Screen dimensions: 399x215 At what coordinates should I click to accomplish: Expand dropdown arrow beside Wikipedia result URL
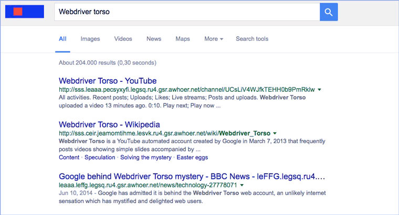pos(275,133)
